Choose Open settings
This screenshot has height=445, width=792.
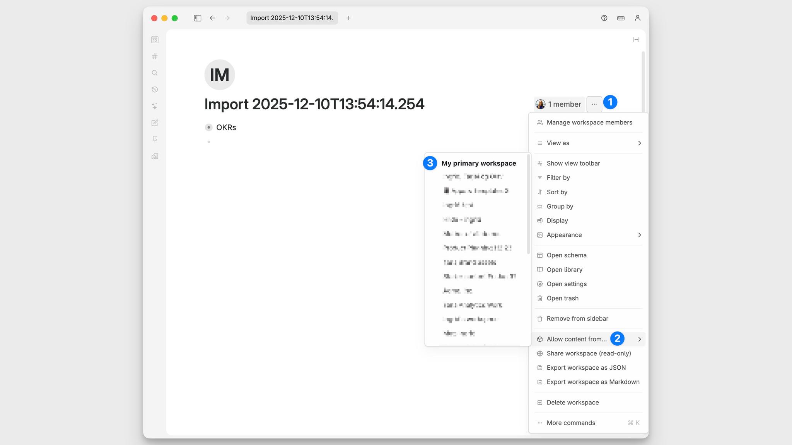pos(589,284)
